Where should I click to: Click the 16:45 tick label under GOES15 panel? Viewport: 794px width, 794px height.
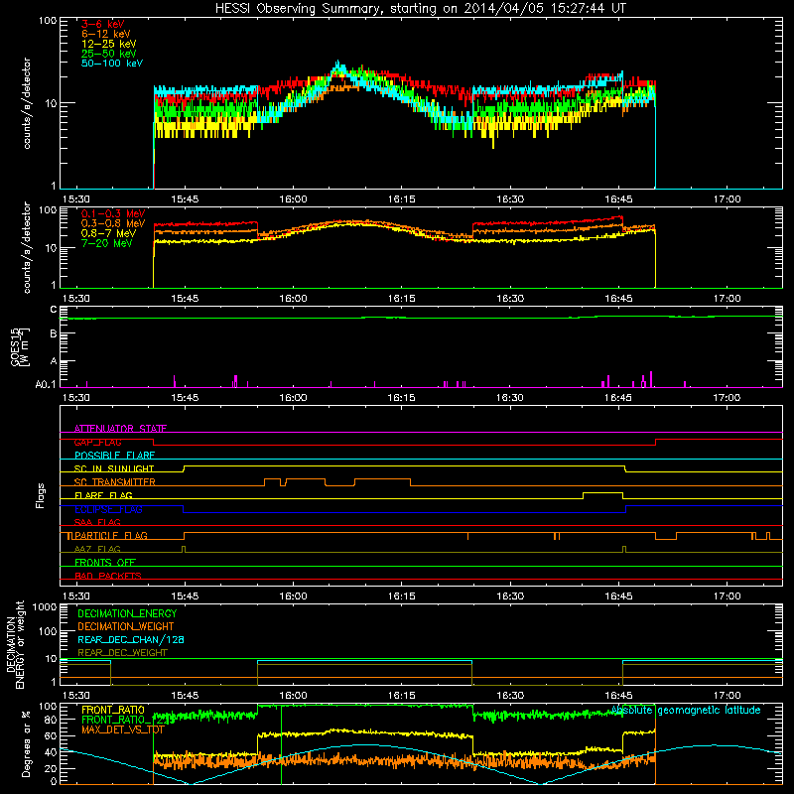pyautogui.click(x=617, y=398)
